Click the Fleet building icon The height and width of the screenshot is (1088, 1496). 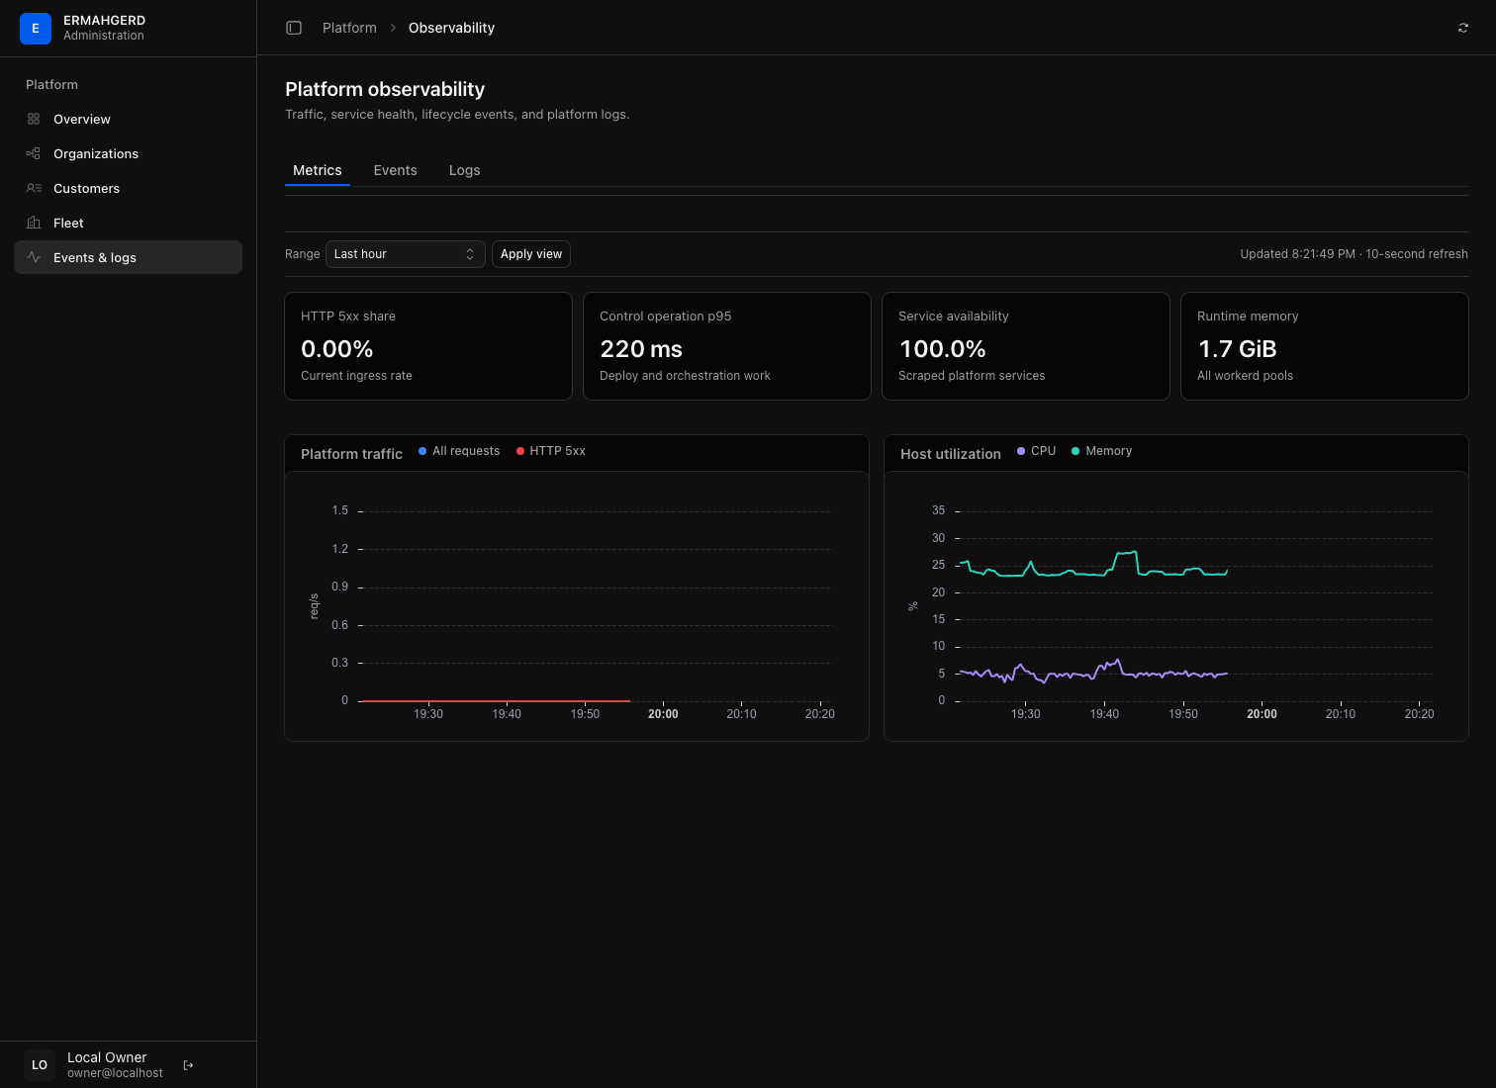click(x=34, y=223)
